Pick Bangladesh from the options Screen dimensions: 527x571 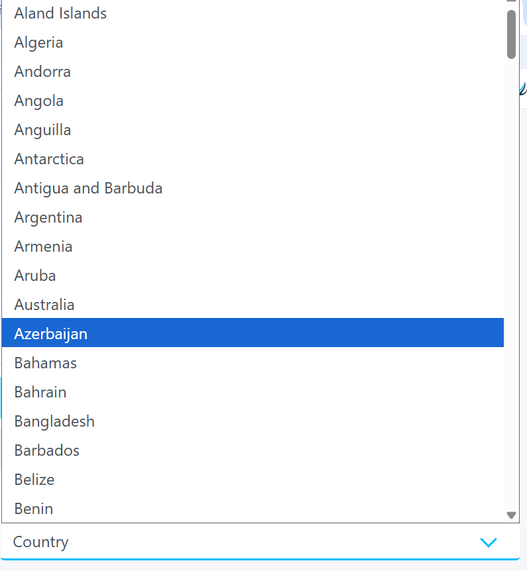54,421
